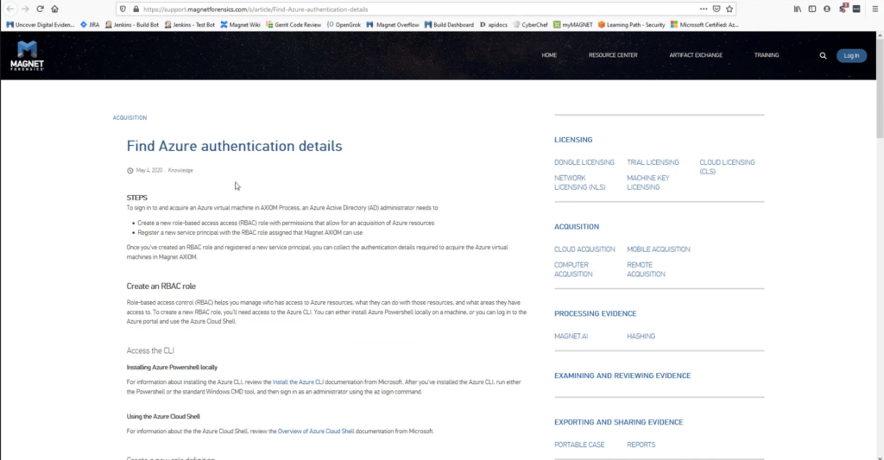884x460 pixels.
Task: Open the Firefox account icon
Action: (827, 9)
